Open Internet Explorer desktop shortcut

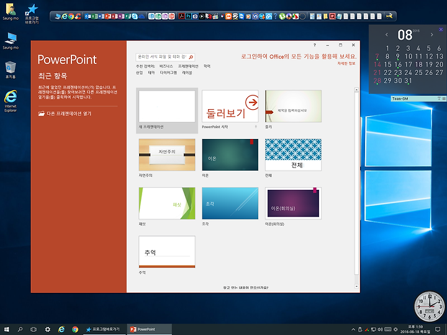point(11,101)
